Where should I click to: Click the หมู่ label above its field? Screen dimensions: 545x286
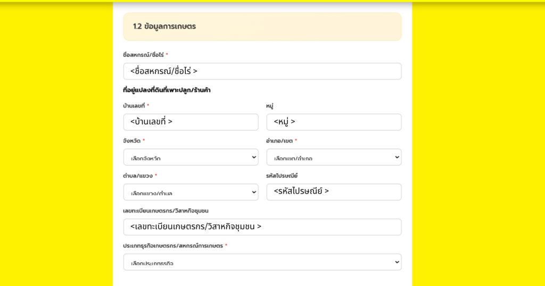pyautogui.click(x=270, y=106)
